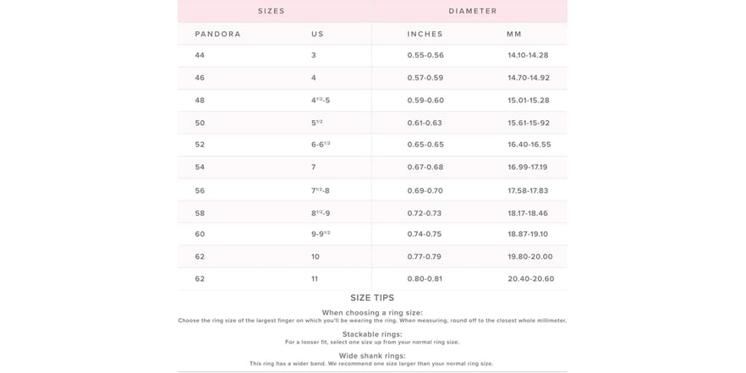Image resolution: width=746 pixels, height=373 pixels.
Task: Click US size 10 cell
Action: point(315,256)
